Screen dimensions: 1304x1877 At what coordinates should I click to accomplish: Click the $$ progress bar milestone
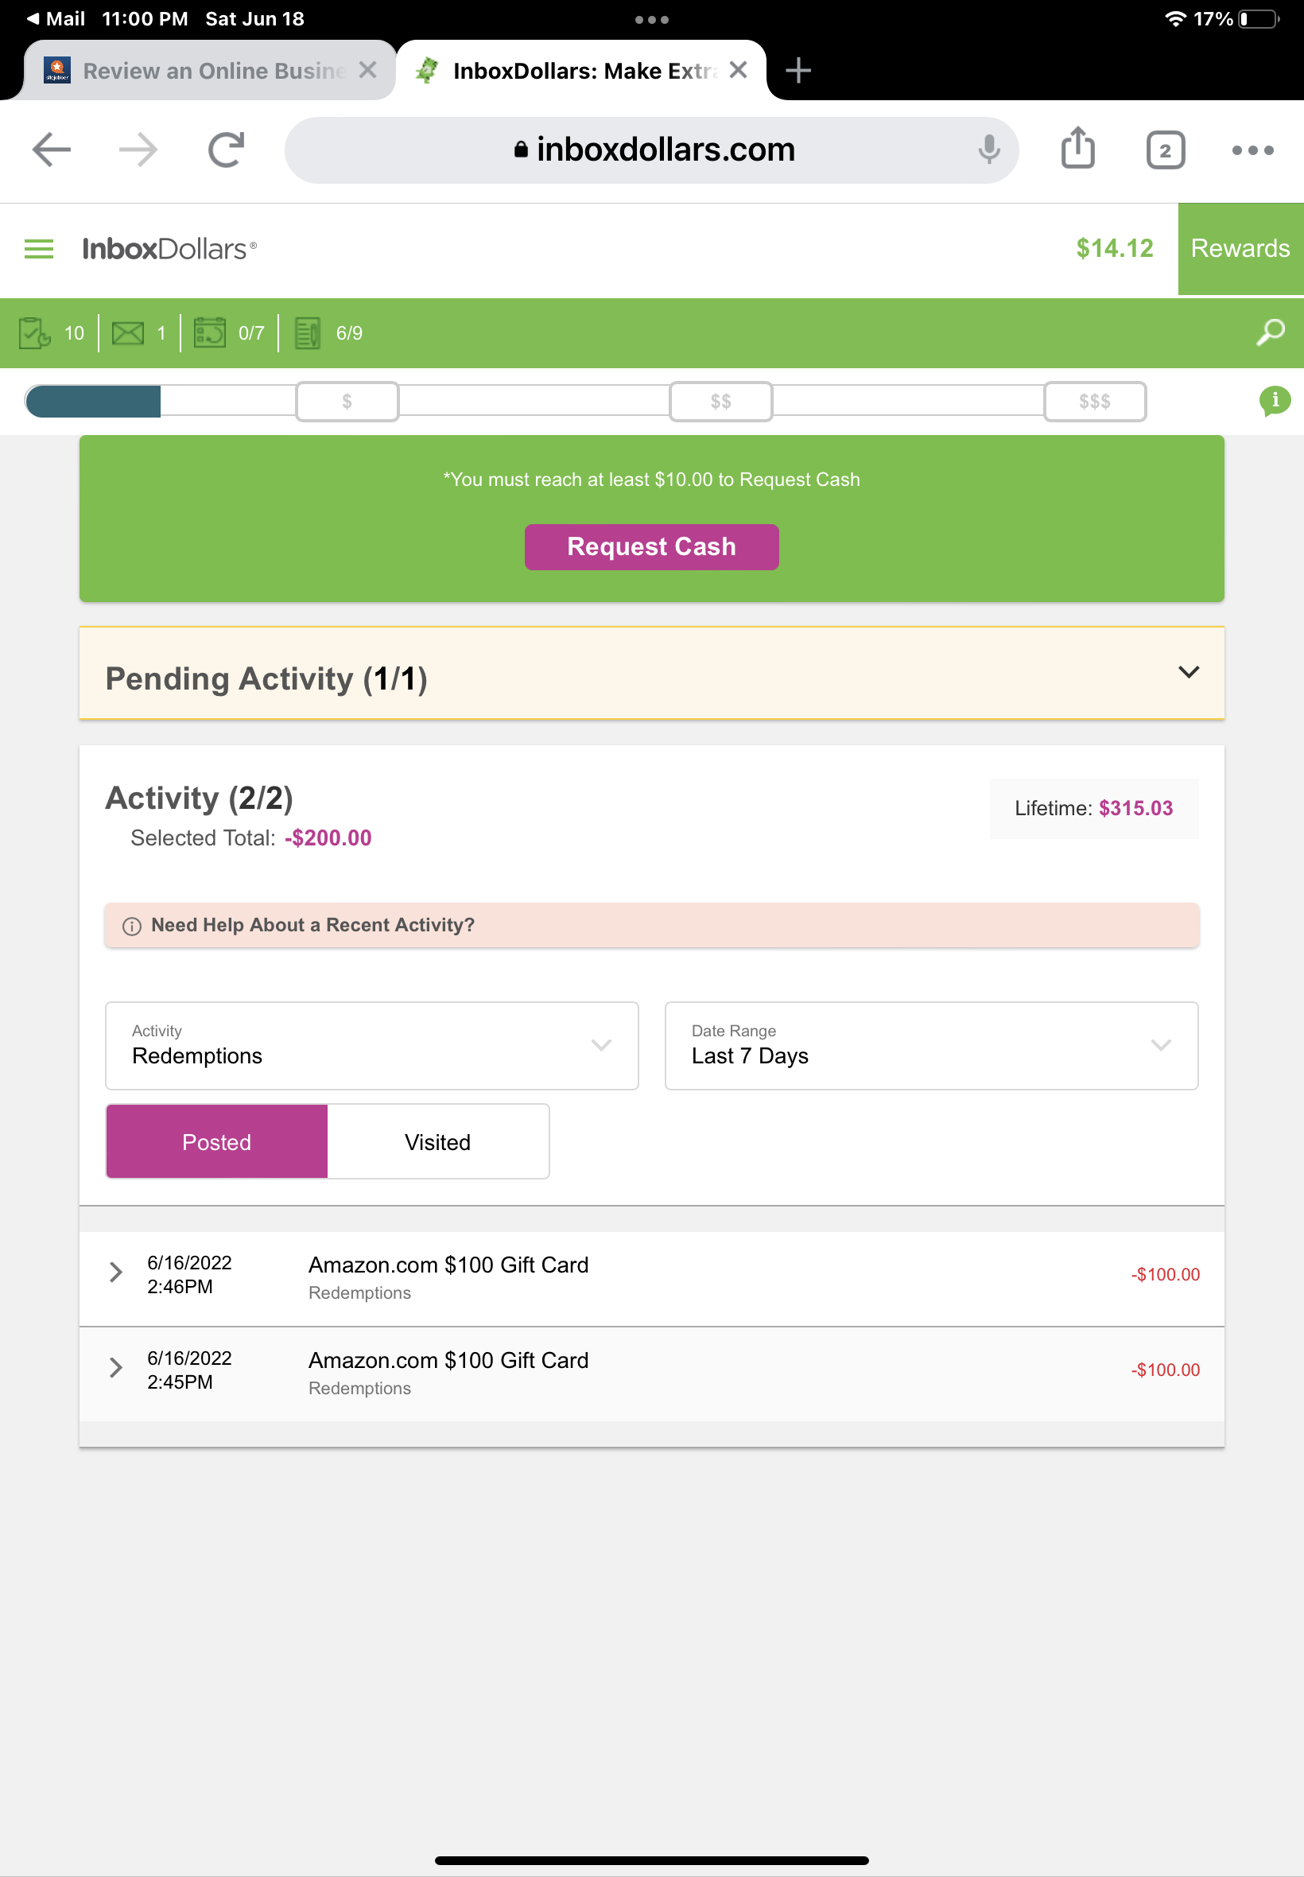[720, 401]
